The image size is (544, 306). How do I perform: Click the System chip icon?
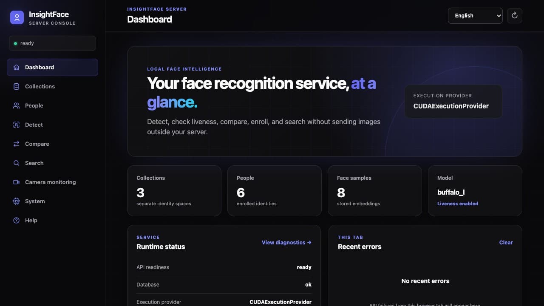[17, 201]
